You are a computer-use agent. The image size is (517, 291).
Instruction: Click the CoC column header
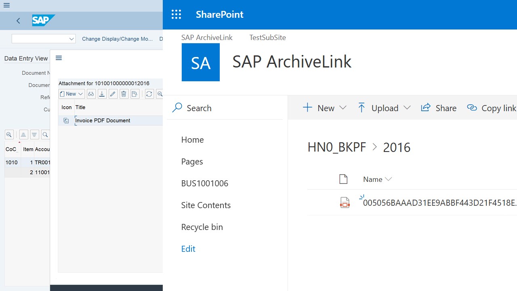(x=11, y=150)
